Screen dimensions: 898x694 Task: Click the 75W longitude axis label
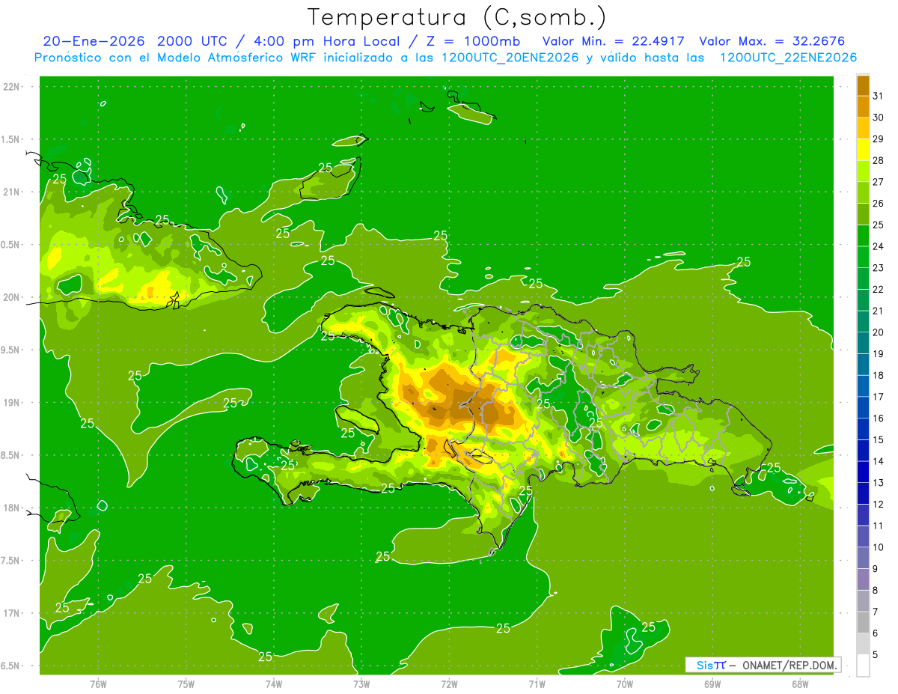coord(186,684)
